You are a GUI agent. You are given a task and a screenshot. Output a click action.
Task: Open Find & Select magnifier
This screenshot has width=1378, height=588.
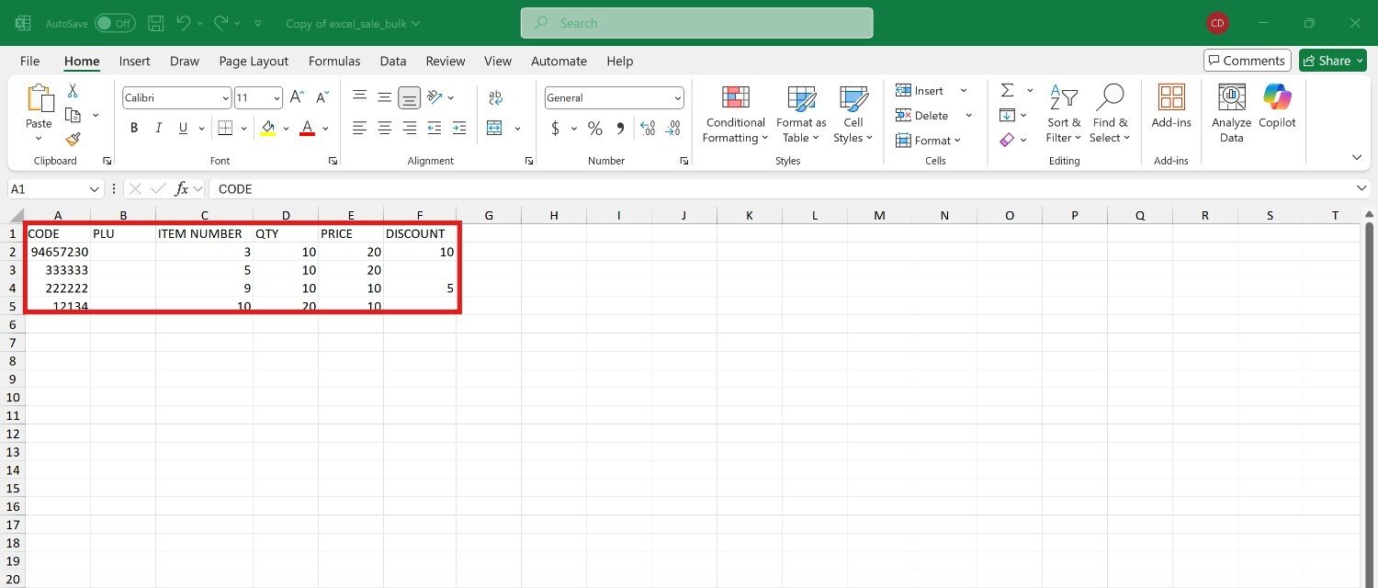coord(1110,114)
